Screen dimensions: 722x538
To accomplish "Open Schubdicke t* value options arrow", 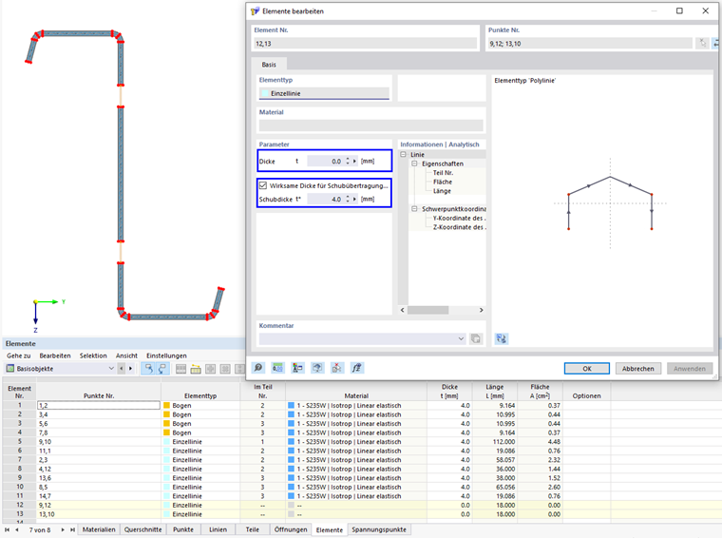I will coord(354,199).
